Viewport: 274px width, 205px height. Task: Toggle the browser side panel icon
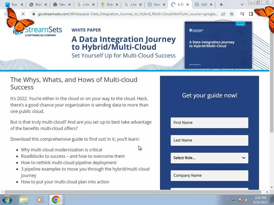(x=251, y=14)
